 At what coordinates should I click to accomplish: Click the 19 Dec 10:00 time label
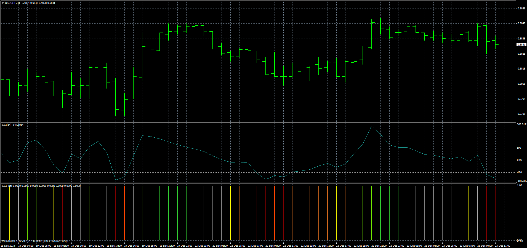coord(79,246)
